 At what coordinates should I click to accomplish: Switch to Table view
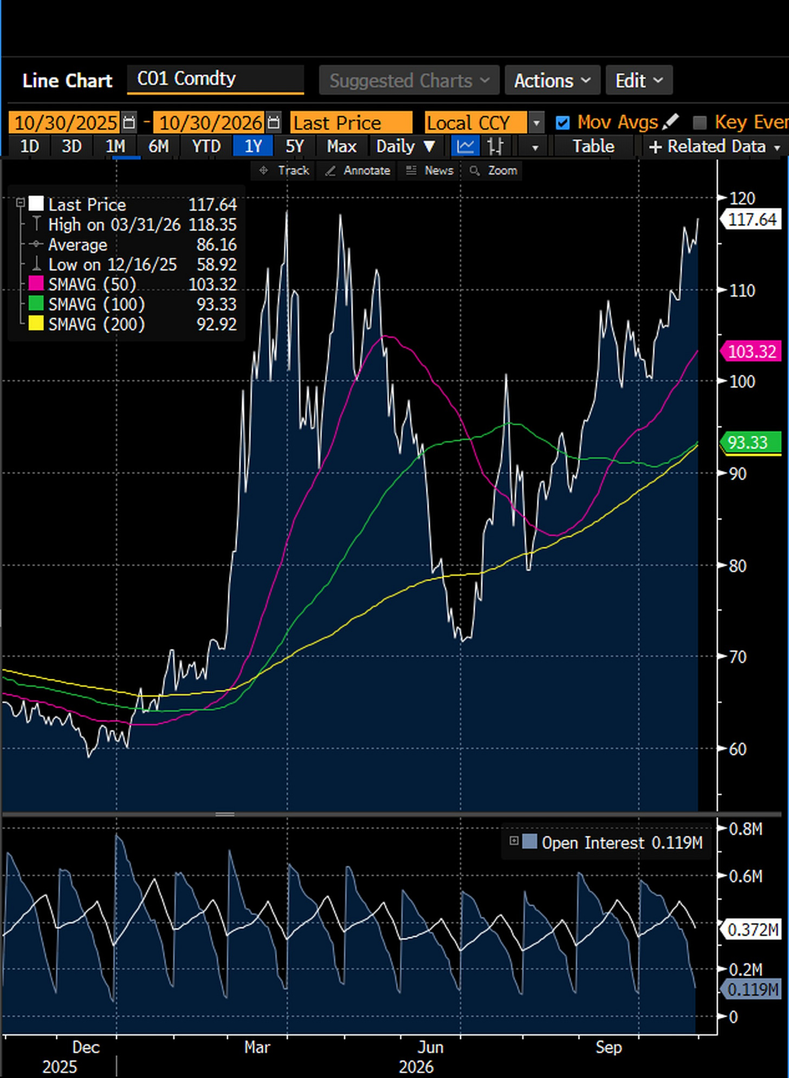[x=593, y=146]
